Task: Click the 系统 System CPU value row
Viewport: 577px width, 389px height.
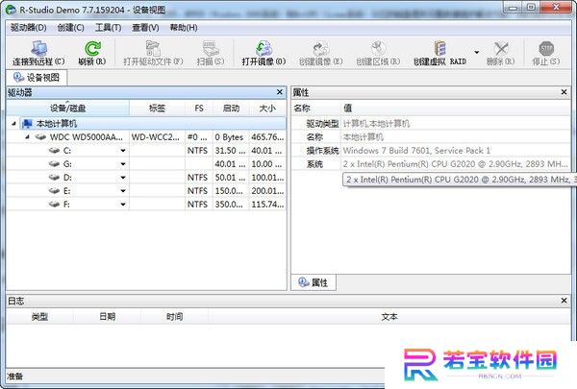Action: [x=456, y=164]
